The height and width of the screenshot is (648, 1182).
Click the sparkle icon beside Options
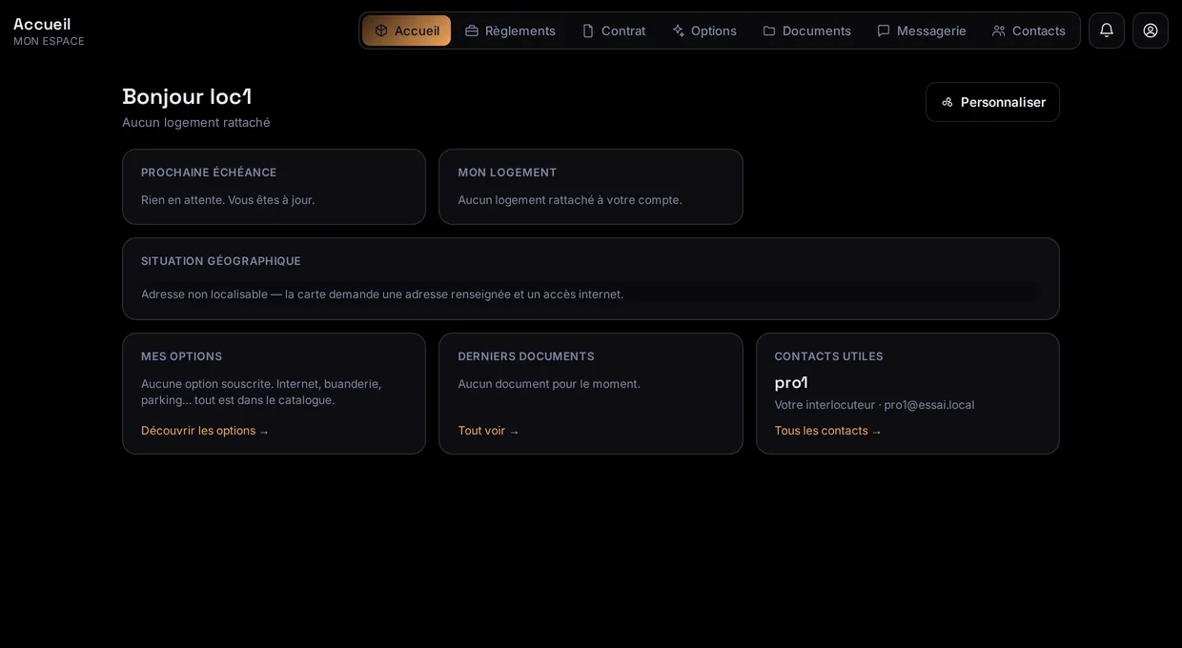tap(678, 30)
